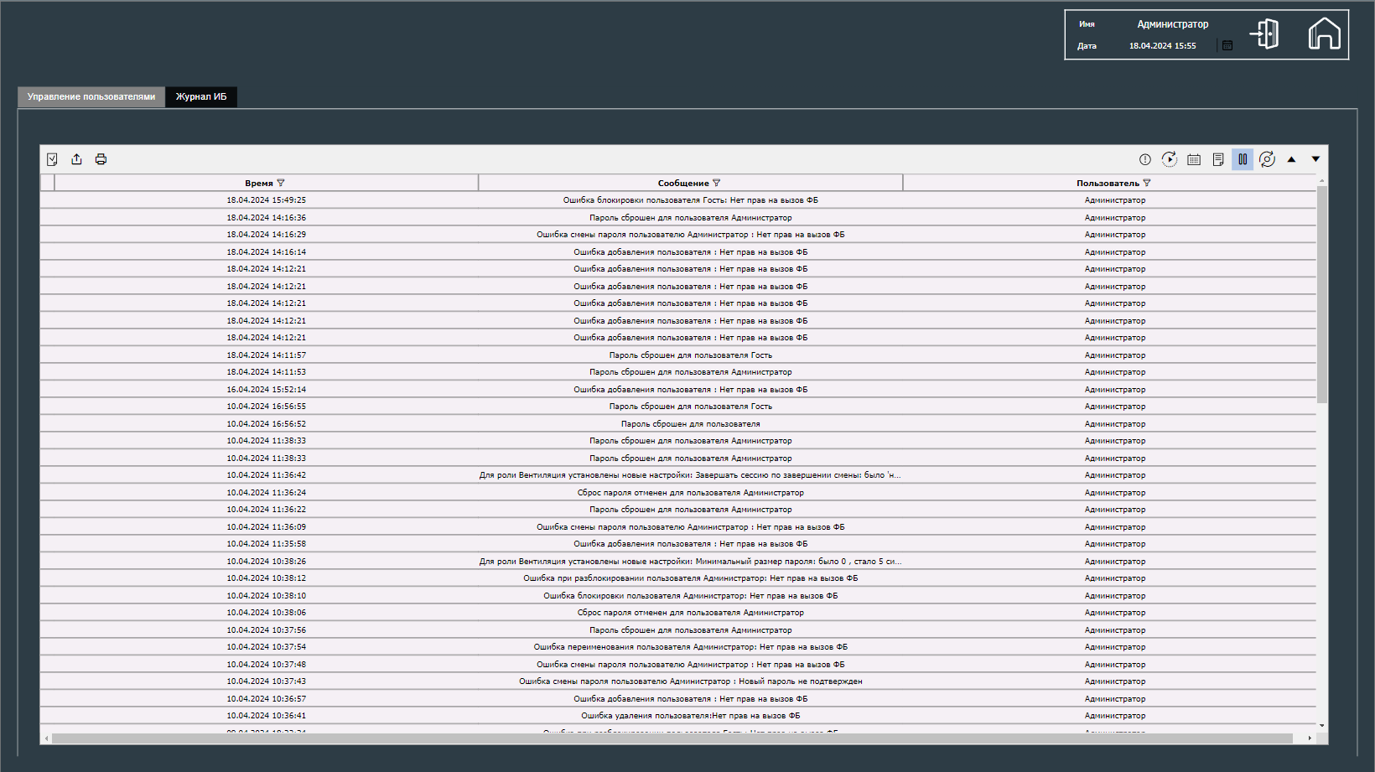Screen dimensions: 1375x772
Task: Switch to the Журнал ИБ tab
Action: [201, 97]
